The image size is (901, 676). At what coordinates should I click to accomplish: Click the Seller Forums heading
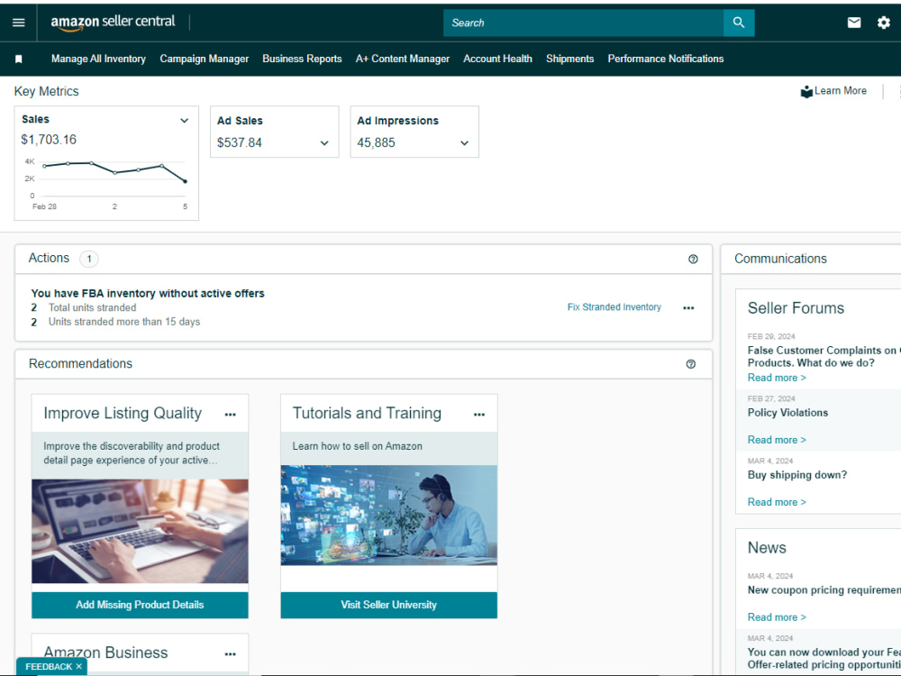(x=796, y=308)
